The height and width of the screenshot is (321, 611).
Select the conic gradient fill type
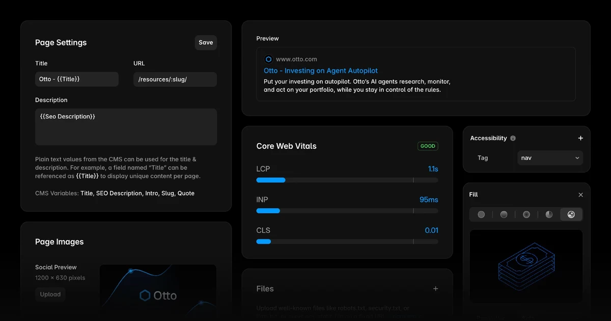[549, 215]
